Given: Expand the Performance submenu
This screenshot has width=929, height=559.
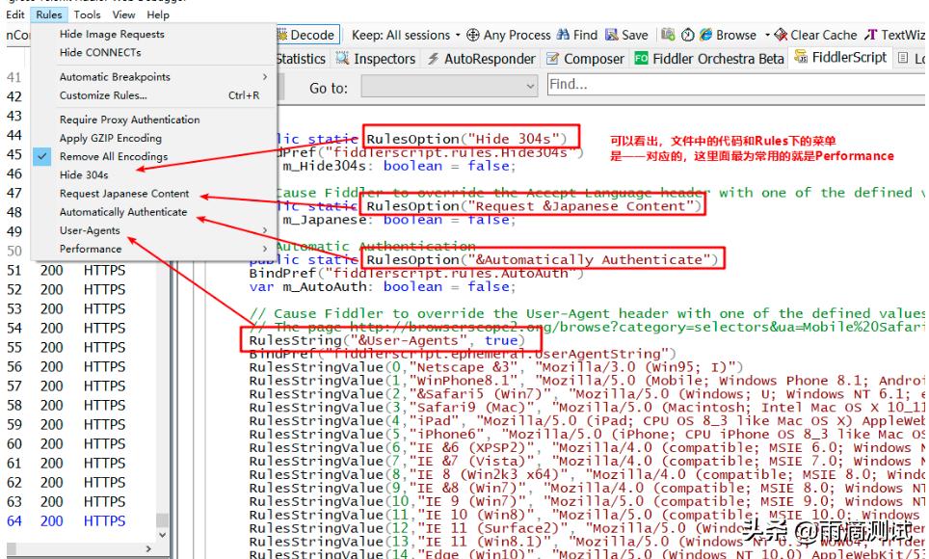Looking at the screenshot, I should tap(91, 249).
